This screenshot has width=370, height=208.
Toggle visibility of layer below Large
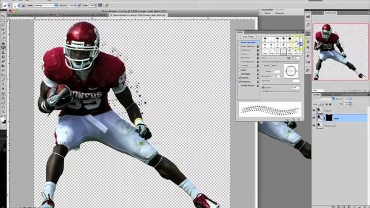pos(314,125)
